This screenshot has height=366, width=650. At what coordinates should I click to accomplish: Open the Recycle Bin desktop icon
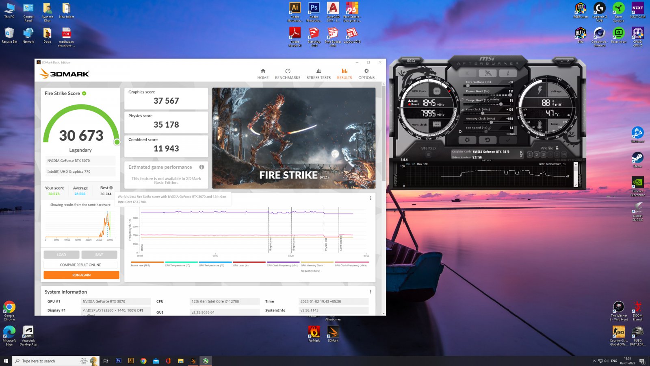pyautogui.click(x=9, y=35)
